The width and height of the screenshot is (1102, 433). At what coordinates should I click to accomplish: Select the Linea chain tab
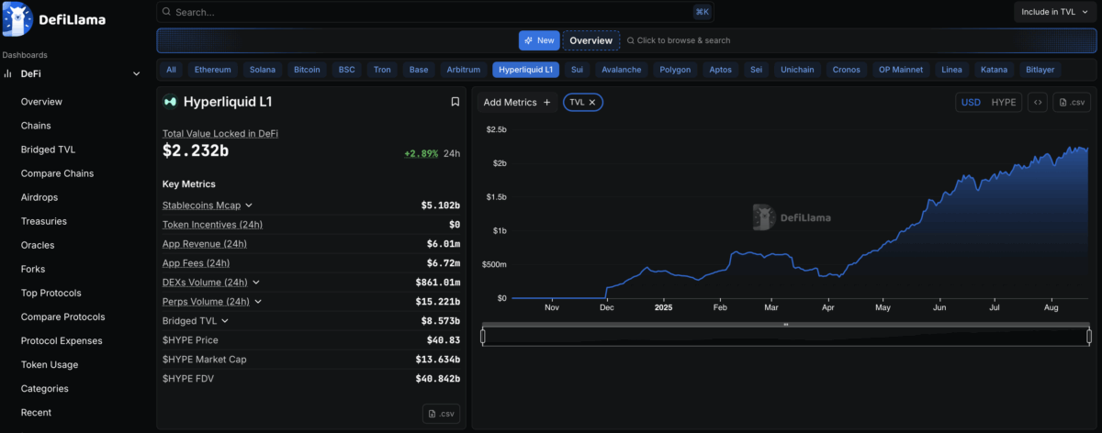(952, 70)
